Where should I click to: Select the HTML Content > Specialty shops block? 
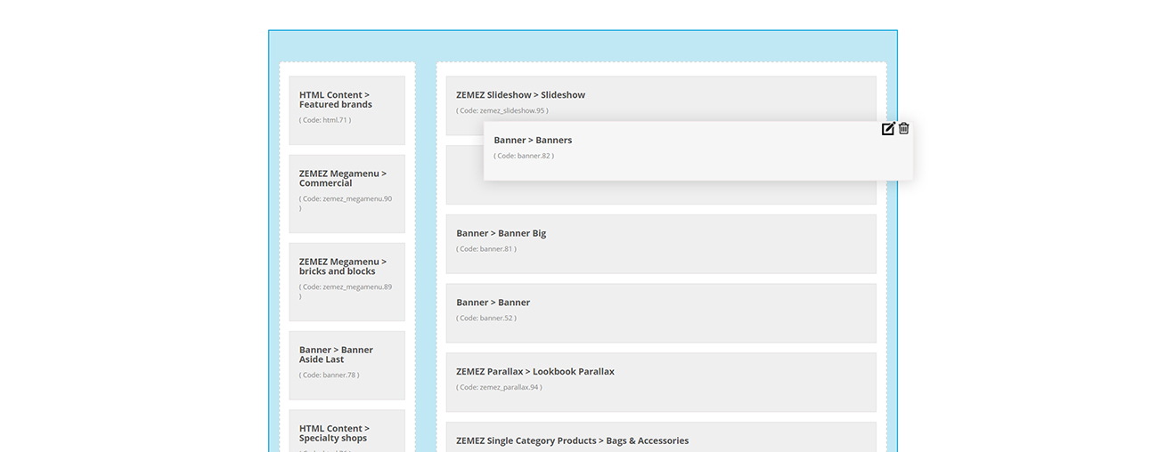pos(347,431)
